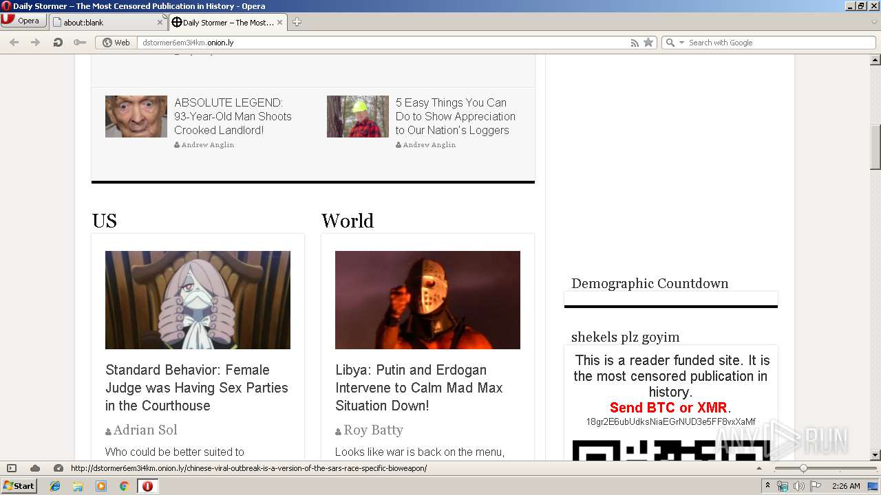This screenshot has height=495, width=881.
Task: Close the Daily Stormer tab
Action: (x=279, y=23)
